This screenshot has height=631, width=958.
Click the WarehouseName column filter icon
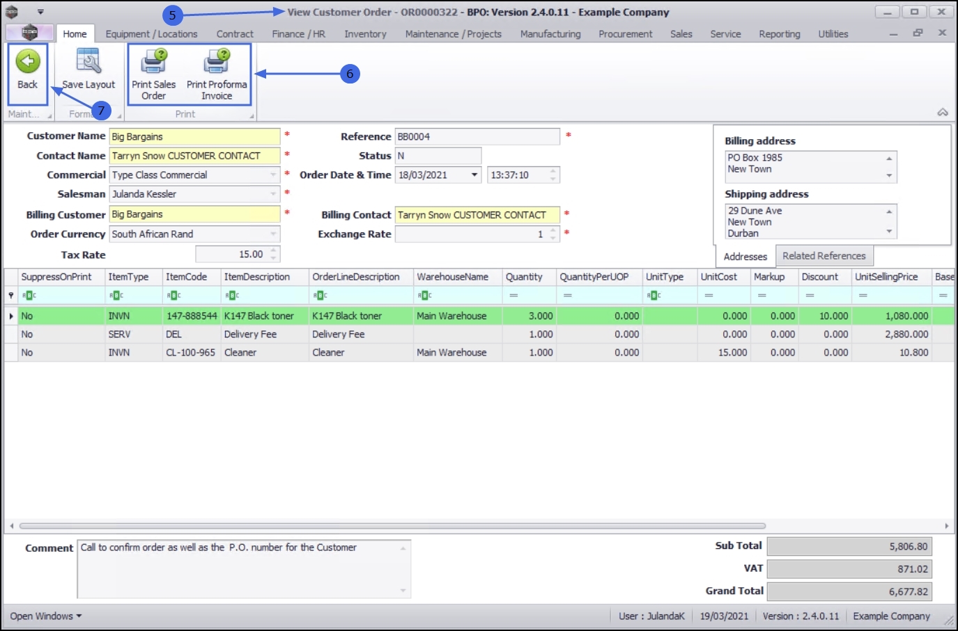tap(425, 296)
